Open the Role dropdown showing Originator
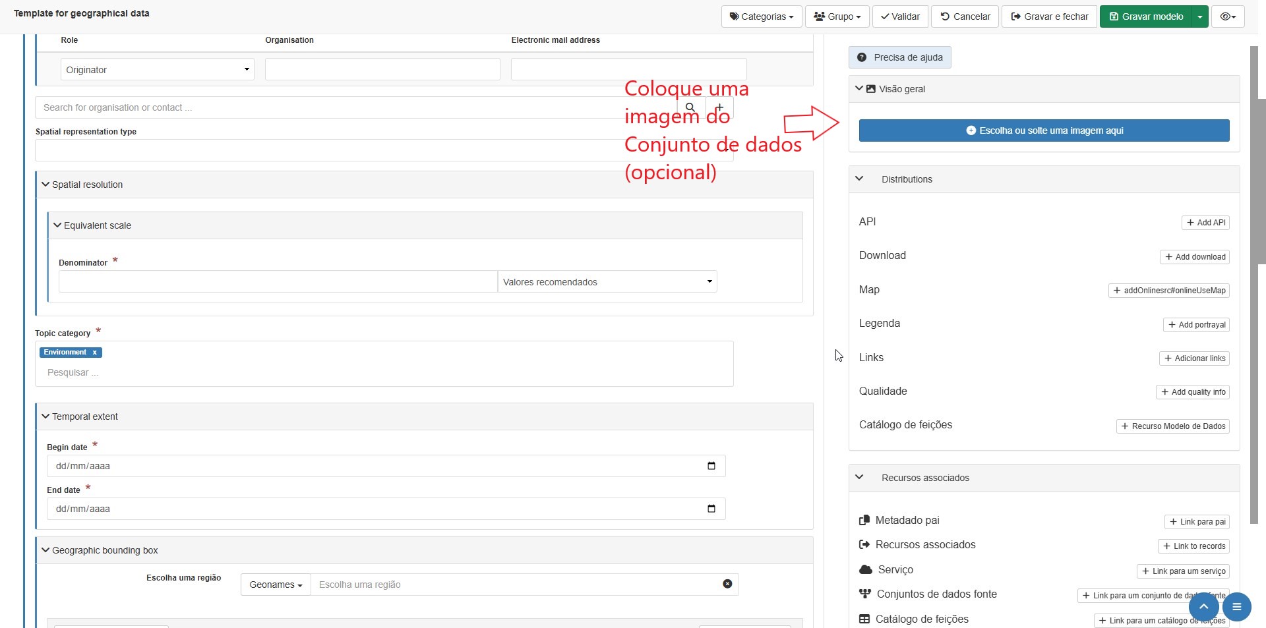1266x628 pixels. pos(157,70)
